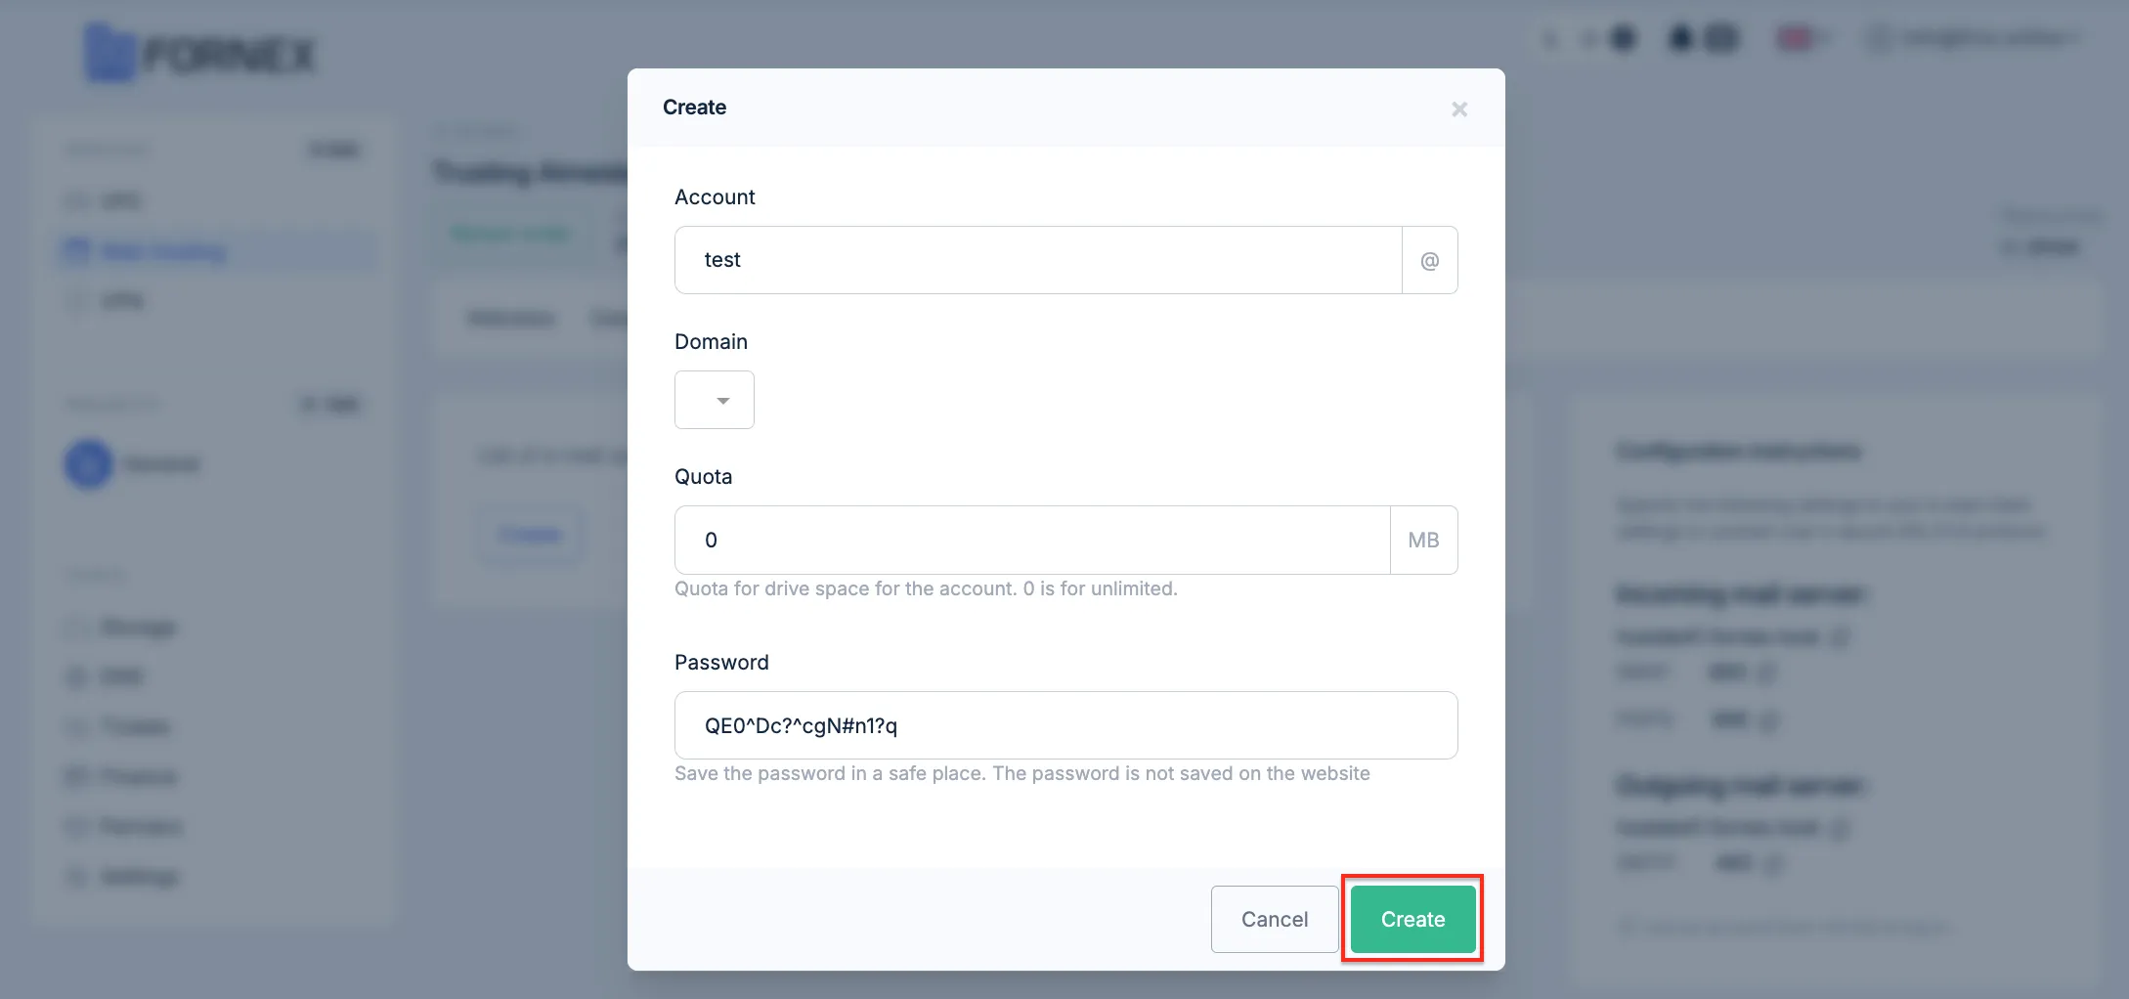Open the language flag selector
Image resolution: width=2129 pixels, height=999 pixels.
[x=1802, y=39]
